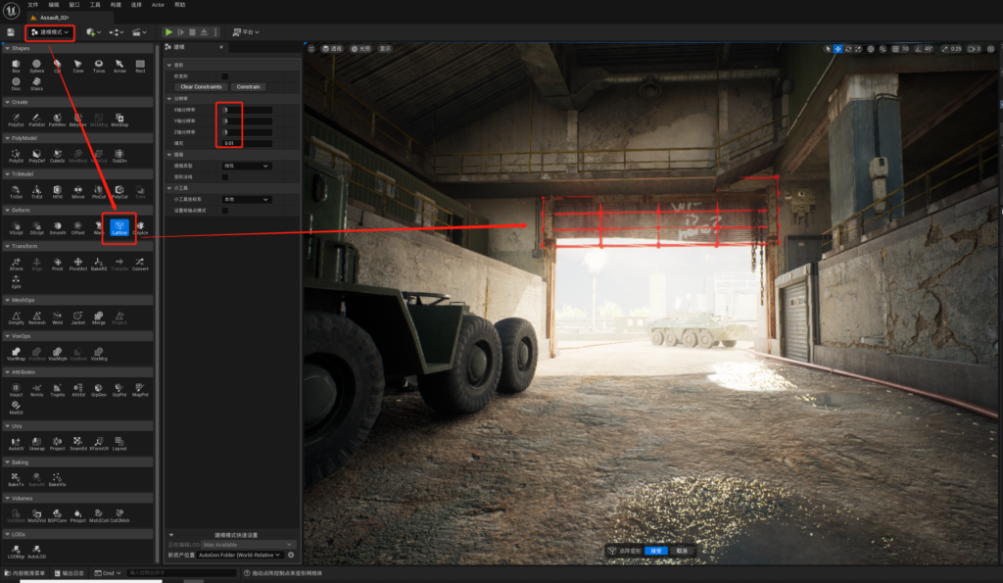Toggle the soft deformation checkbox
Viewport: 1003px width, 583px height.
[x=224, y=75]
